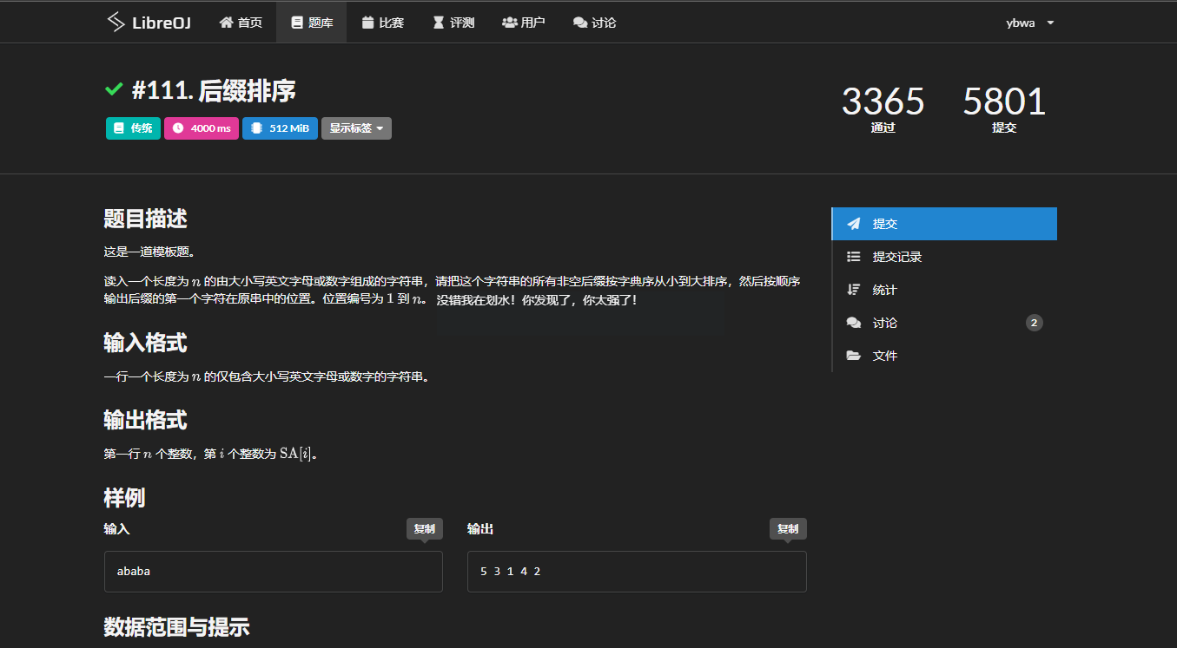Image resolution: width=1177 pixels, height=648 pixels.
Task: Click the 评测 hourglass icon
Action: coord(439,23)
